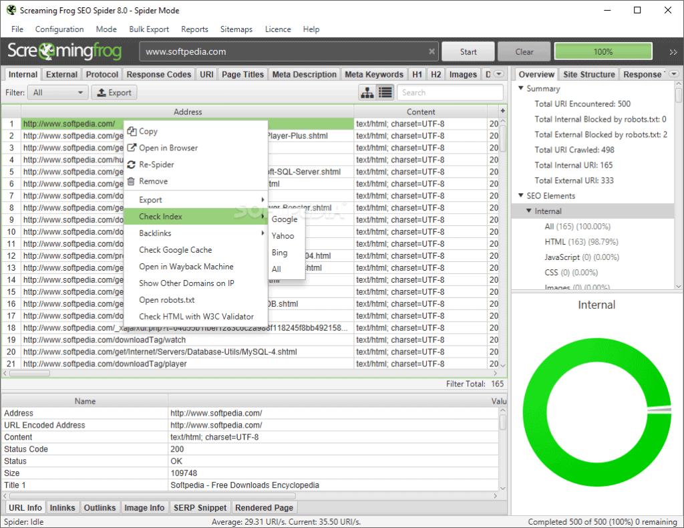This screenshot has height=528, width=684.
Task: Open the Rendered Page tab
Action: click(x=265, y=507)
